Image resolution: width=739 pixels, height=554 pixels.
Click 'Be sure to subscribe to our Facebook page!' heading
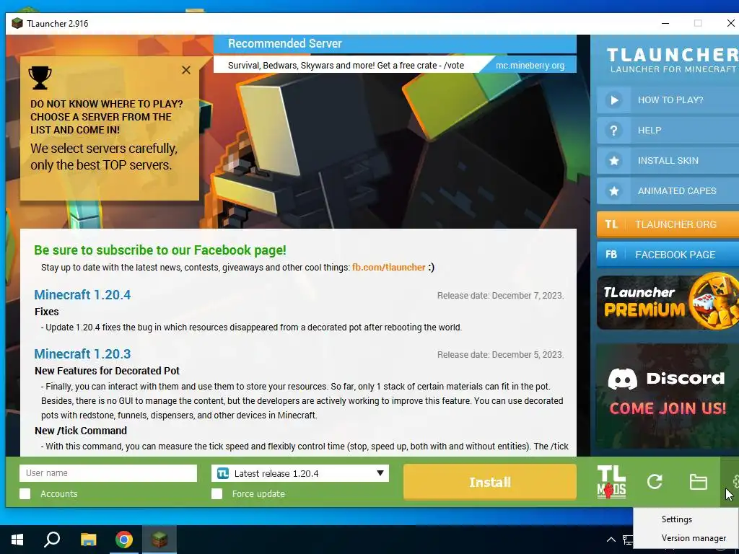(x=160, y=250)
